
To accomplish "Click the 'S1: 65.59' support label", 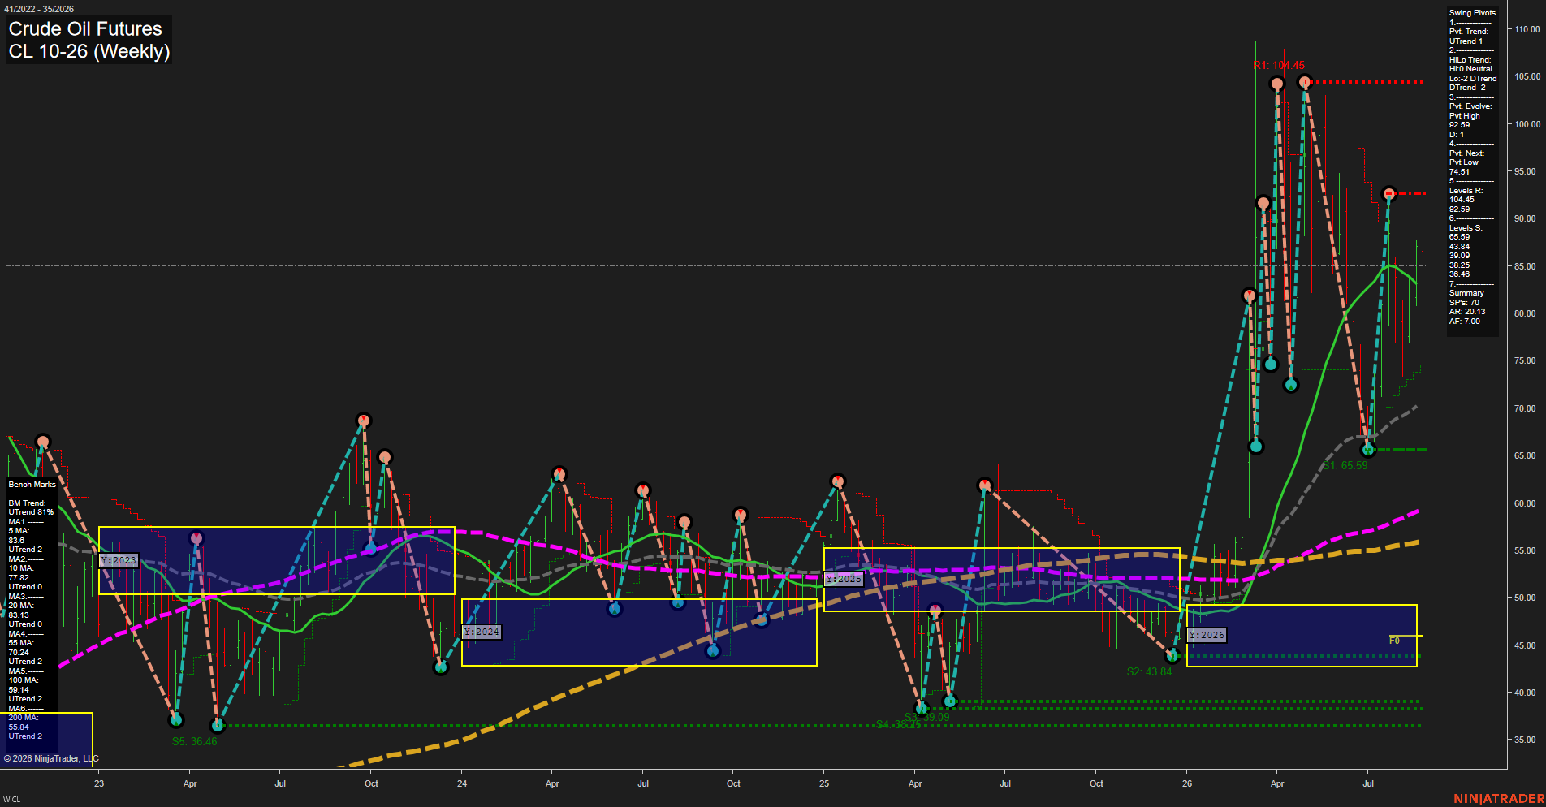I will [1345, 465].
